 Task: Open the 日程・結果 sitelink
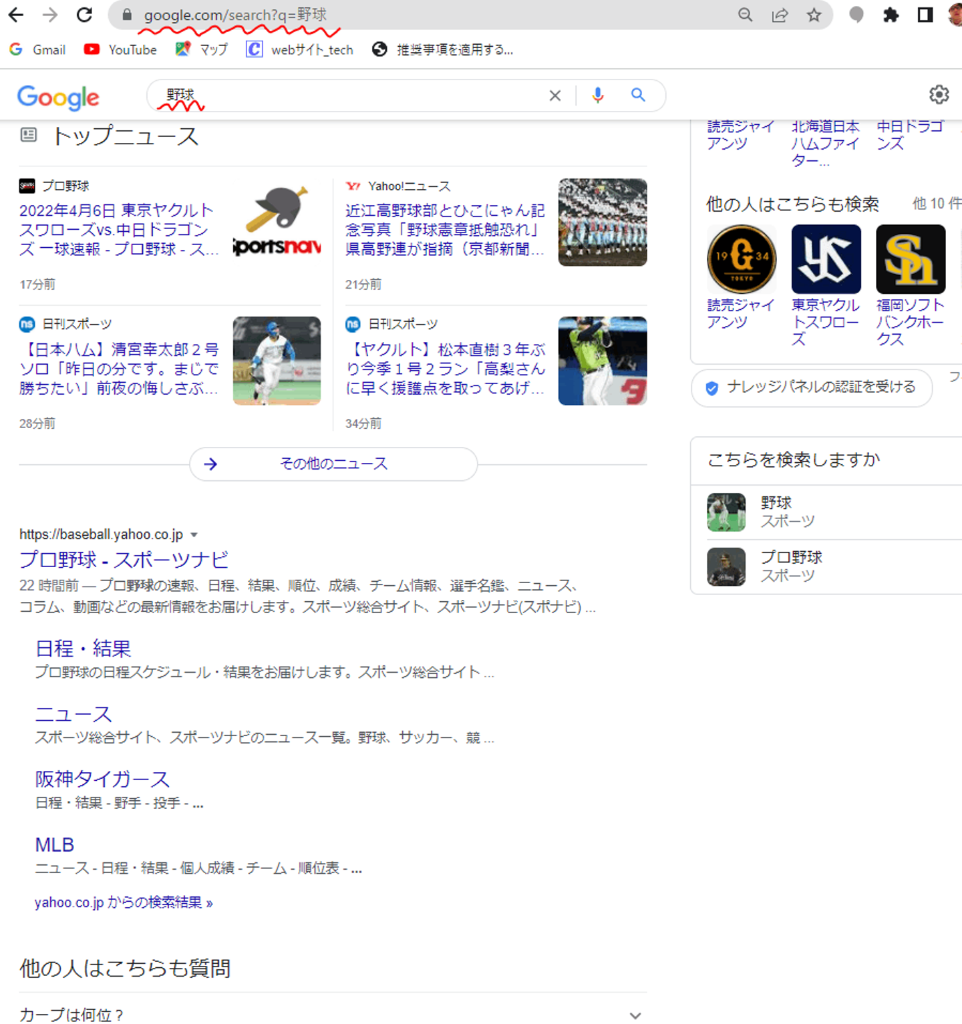click(83, 648)
